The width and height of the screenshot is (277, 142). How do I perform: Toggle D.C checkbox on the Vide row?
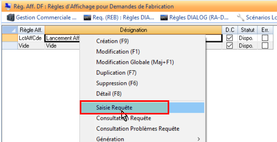229,46
